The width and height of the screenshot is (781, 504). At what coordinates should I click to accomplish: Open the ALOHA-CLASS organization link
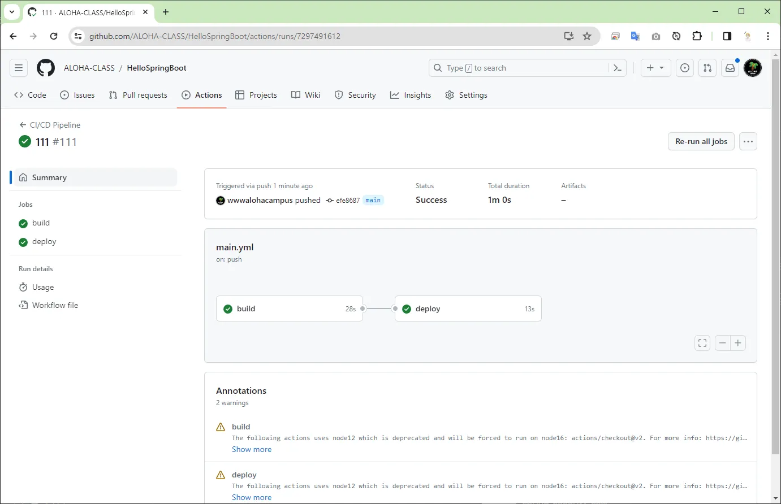[89, 68]
